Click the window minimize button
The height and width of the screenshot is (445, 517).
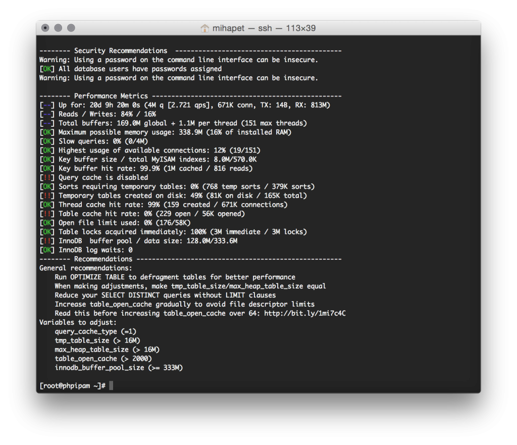58,28
